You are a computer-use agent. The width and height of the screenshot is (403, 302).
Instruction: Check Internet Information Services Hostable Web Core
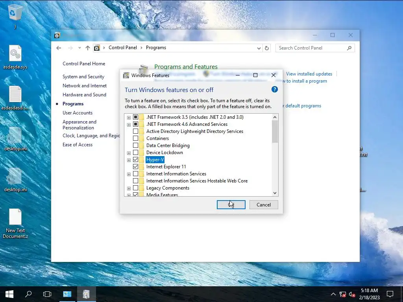[135, 181]
